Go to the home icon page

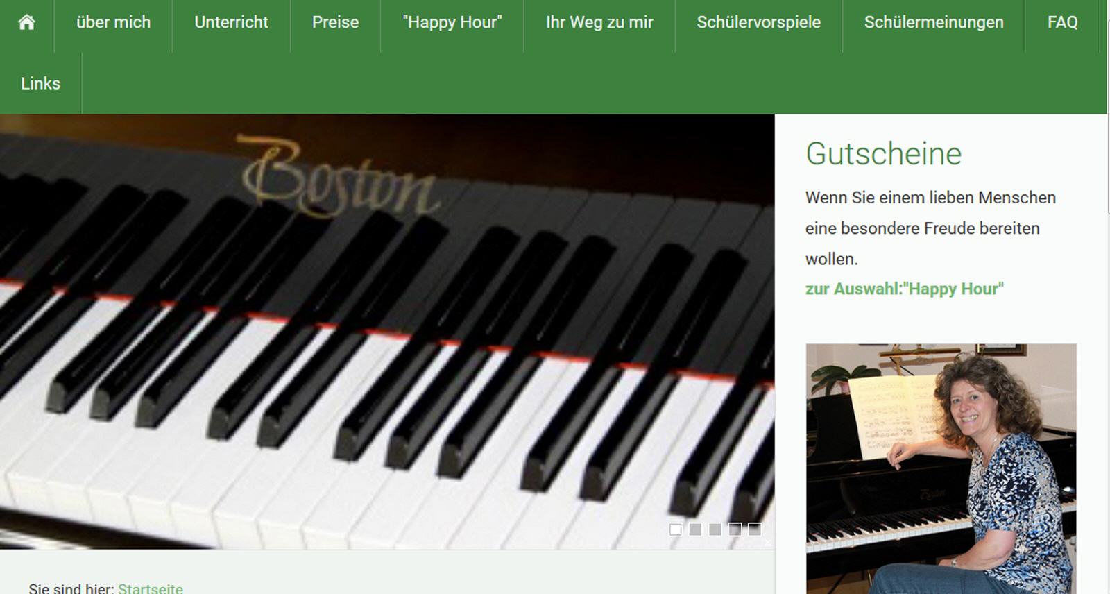coord(26,22)
